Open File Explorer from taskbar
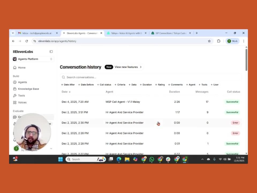 (127, 159)
